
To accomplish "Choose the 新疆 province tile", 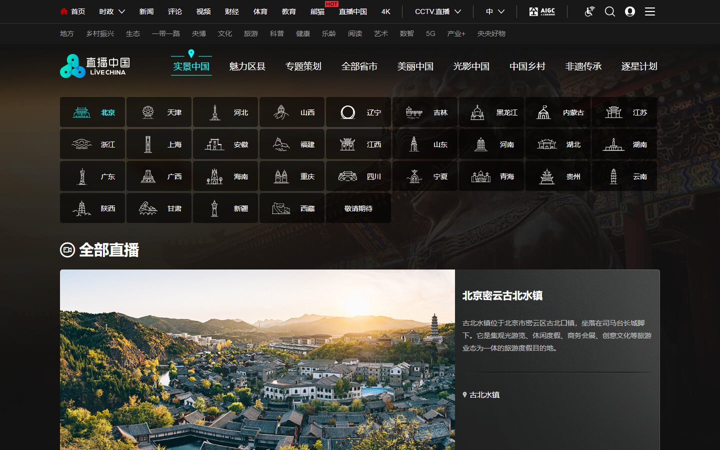I will (225, 208).
